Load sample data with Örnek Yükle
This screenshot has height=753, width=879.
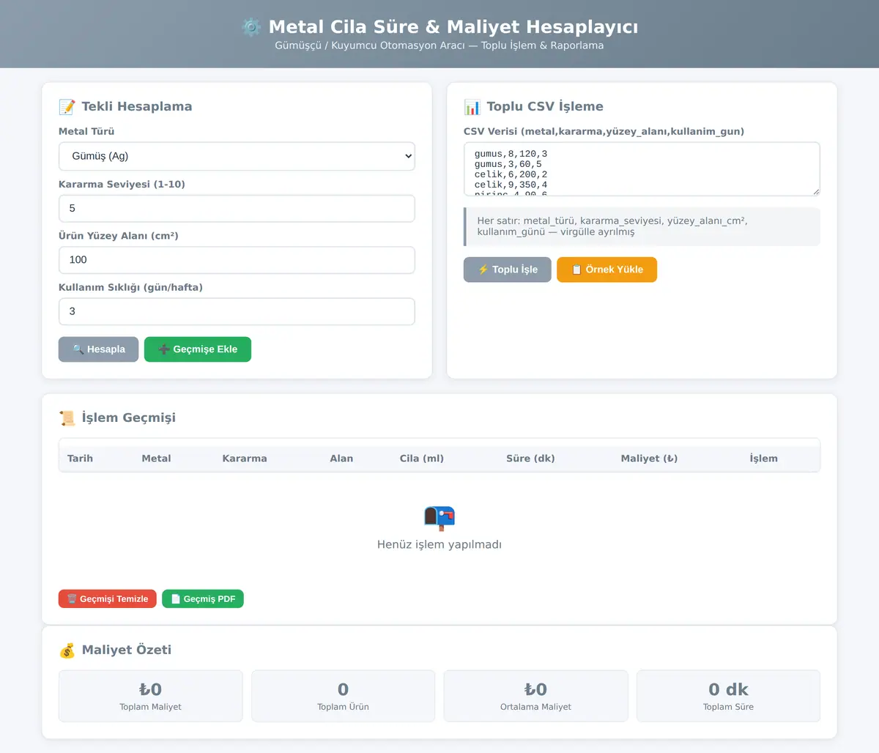pyautogui.click(x=607, y=270)
